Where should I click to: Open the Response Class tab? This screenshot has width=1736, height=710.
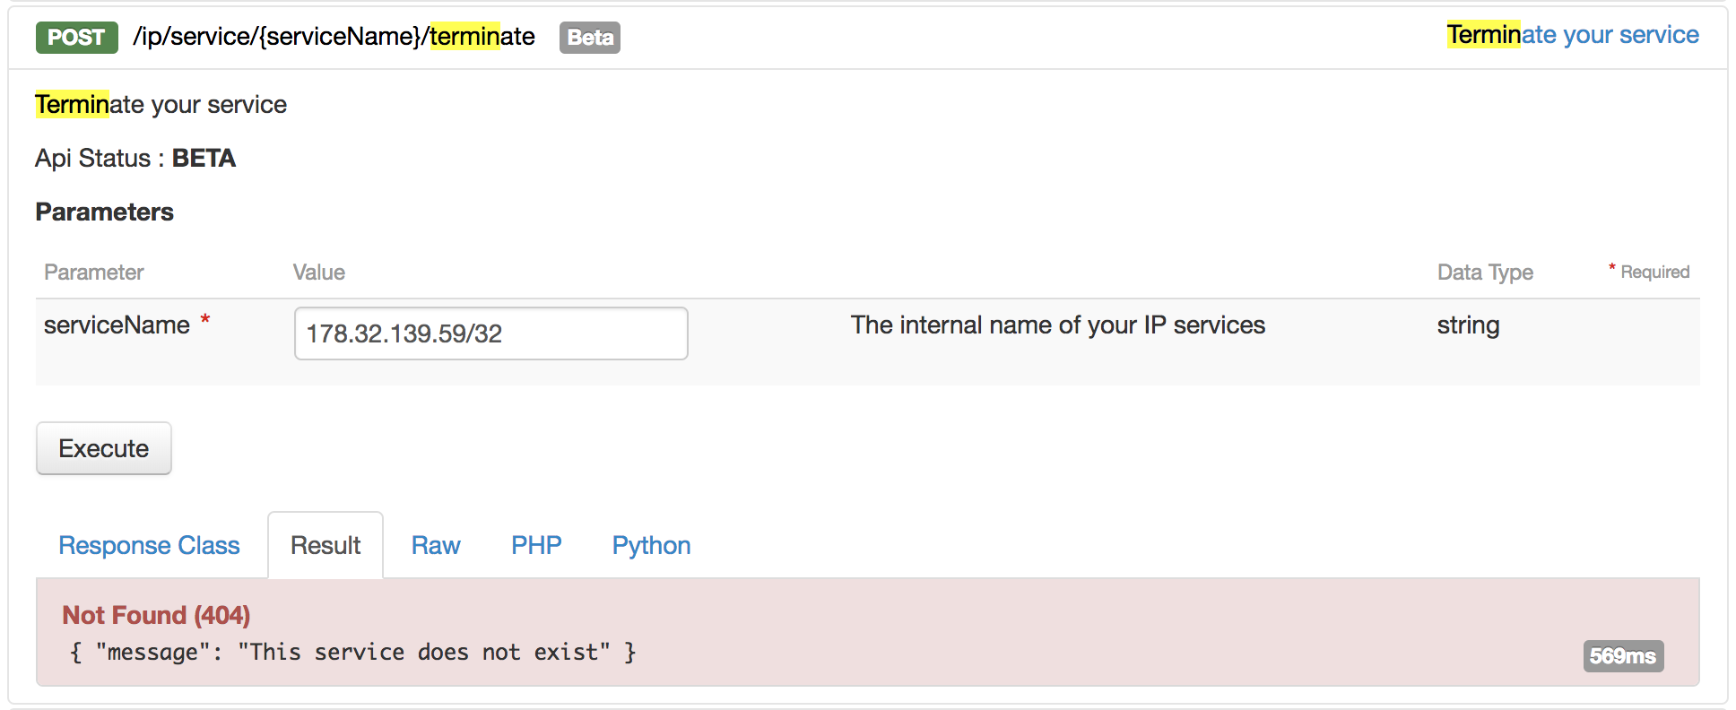[149, 545]
